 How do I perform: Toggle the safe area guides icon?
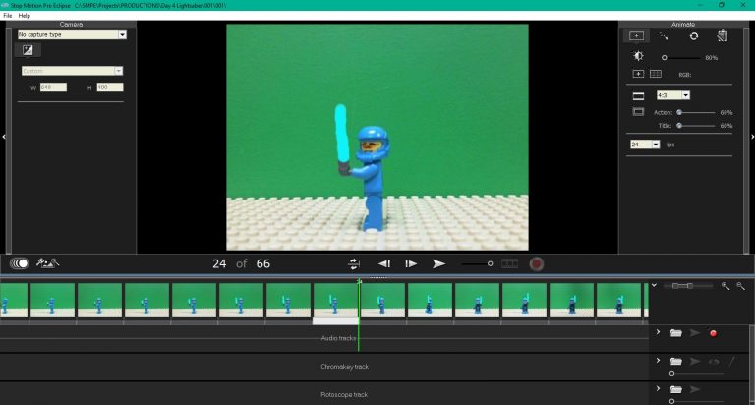click(x=638, y=112)
